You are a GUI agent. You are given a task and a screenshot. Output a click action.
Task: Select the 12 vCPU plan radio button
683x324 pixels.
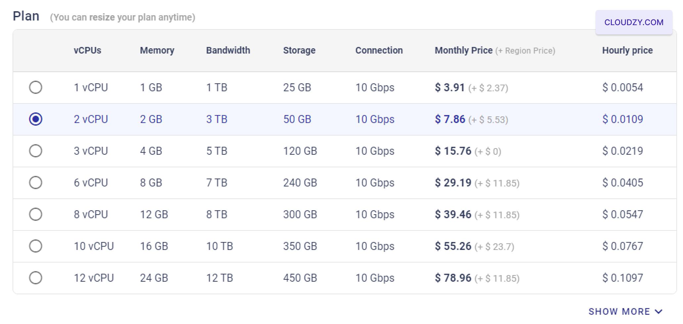(x=35, y=278)
